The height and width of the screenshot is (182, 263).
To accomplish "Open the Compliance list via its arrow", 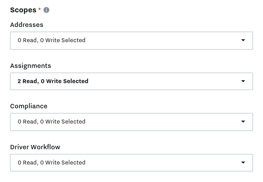I will tap(243, 122).
